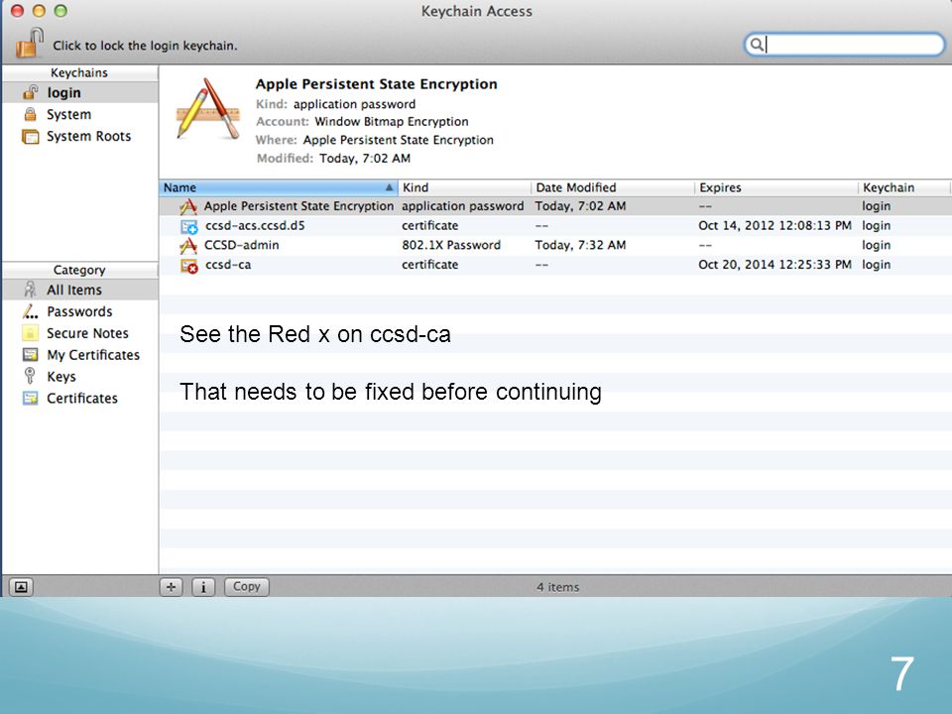Sort list by Date Modified column
This screenshot has width=952, height=714.
click(x=613, y=187)
